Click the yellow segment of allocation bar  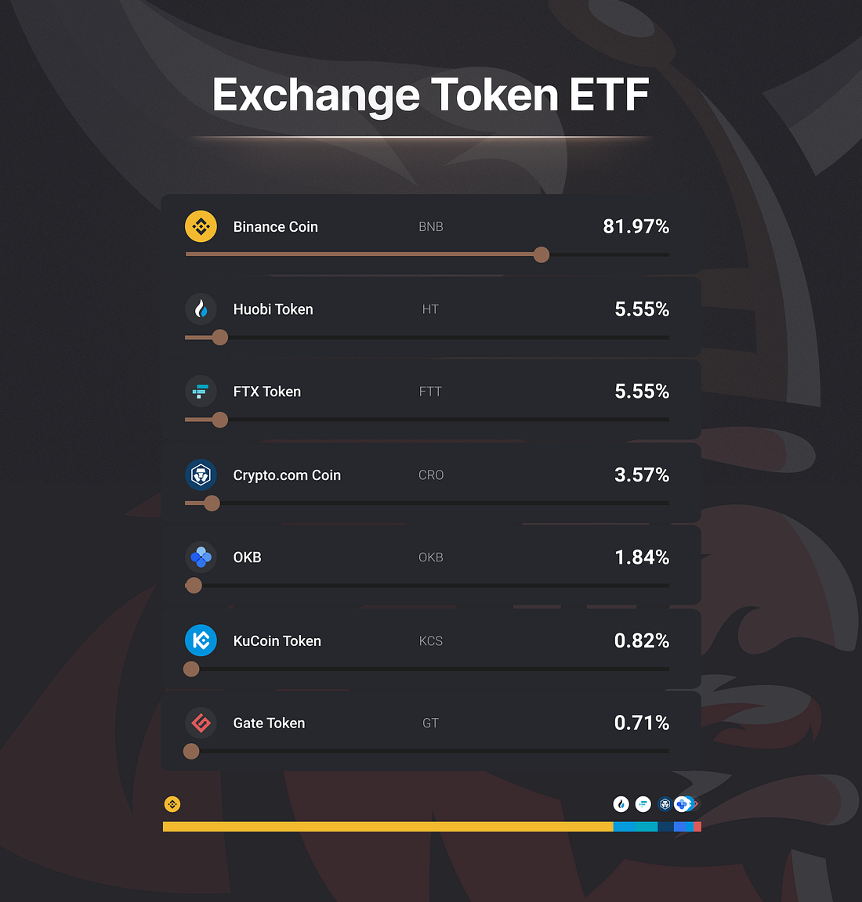pyautogui.click(x=388, y=827)
